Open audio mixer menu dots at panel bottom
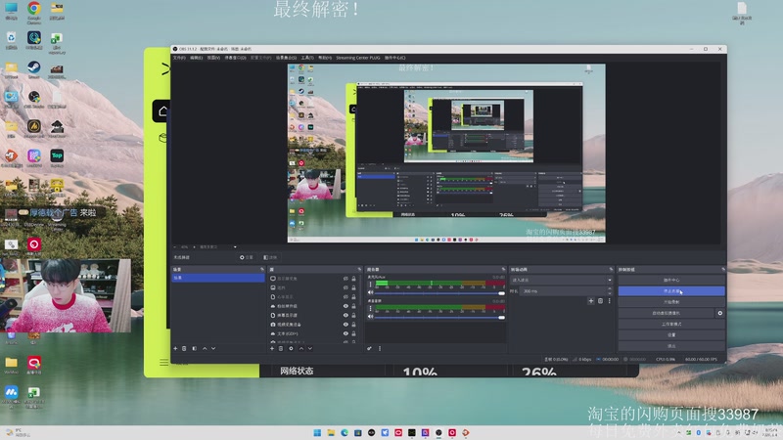Image resolution: width=783 pixels, height=440 pixels. point(380,348)
